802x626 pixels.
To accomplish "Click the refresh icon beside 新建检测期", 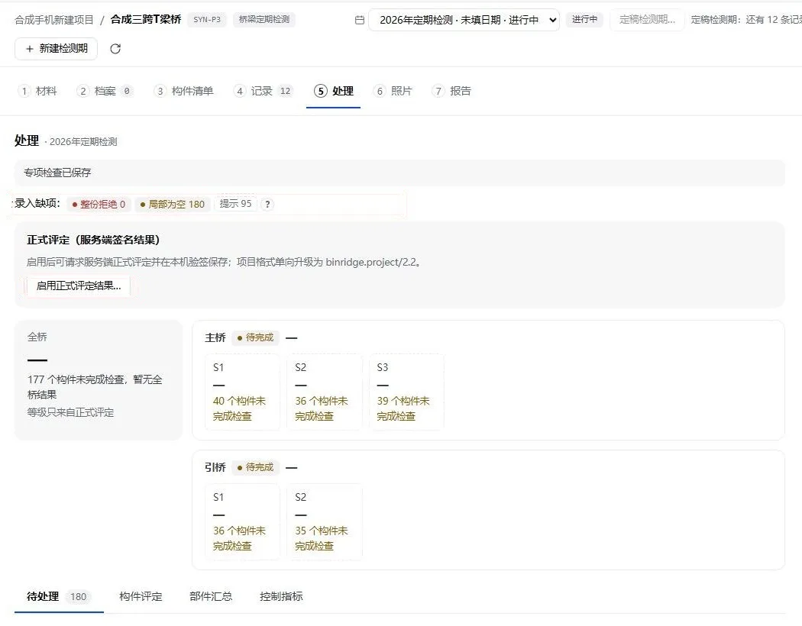I will 115,49.
